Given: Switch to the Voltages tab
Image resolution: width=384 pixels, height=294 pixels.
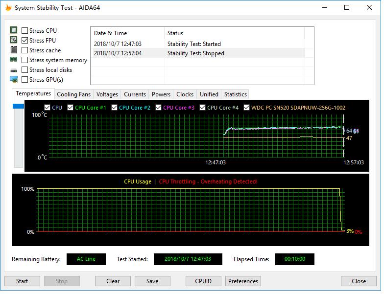Looking at the screenshot, I should coord(107,94).
